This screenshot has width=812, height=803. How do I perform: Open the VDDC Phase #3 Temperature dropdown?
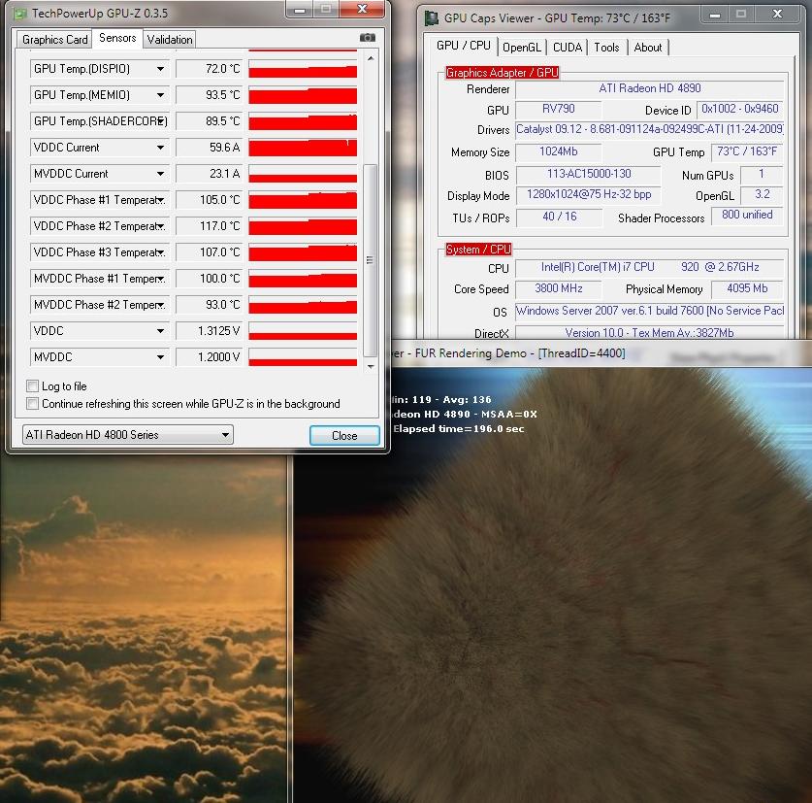click(161, 251)
